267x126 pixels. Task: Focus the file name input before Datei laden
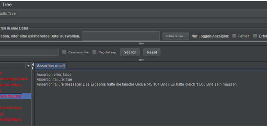(121, 36)
